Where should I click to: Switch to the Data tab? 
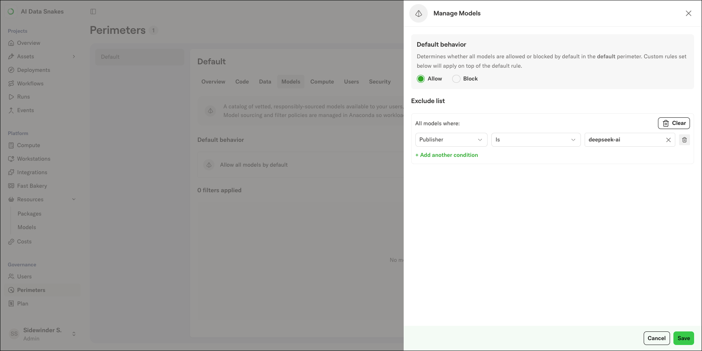(x=265, y=82)
